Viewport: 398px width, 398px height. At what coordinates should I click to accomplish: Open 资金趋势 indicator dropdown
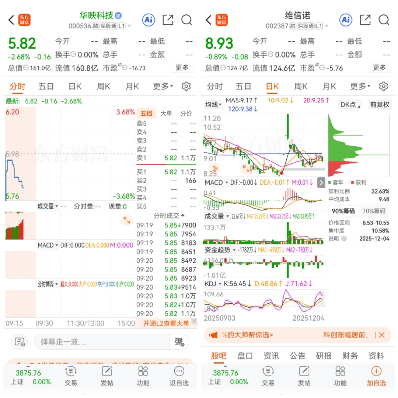(x=220, y=250)
